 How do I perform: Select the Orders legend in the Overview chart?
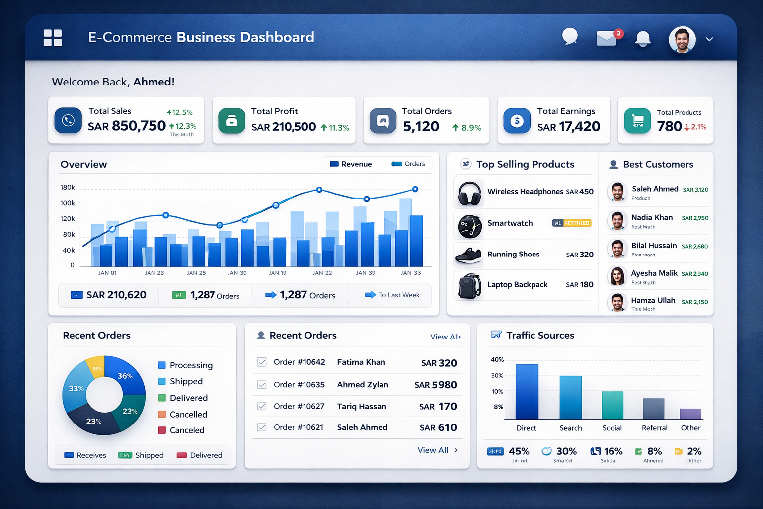pos(407,163)
